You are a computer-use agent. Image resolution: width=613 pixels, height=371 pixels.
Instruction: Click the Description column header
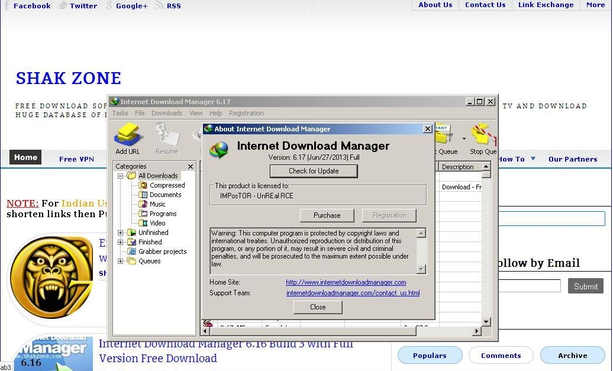[x=459, y=167]
